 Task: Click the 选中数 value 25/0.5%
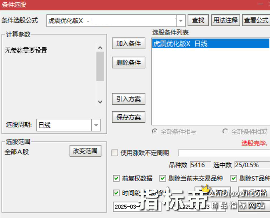point(252,165)
